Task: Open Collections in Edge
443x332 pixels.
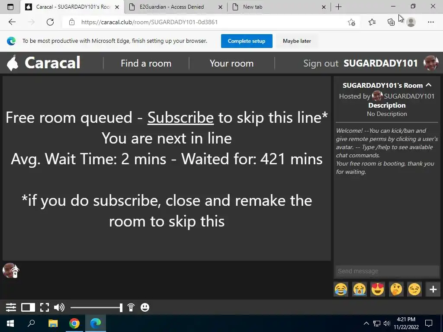Action: click(x=391, y=22)
